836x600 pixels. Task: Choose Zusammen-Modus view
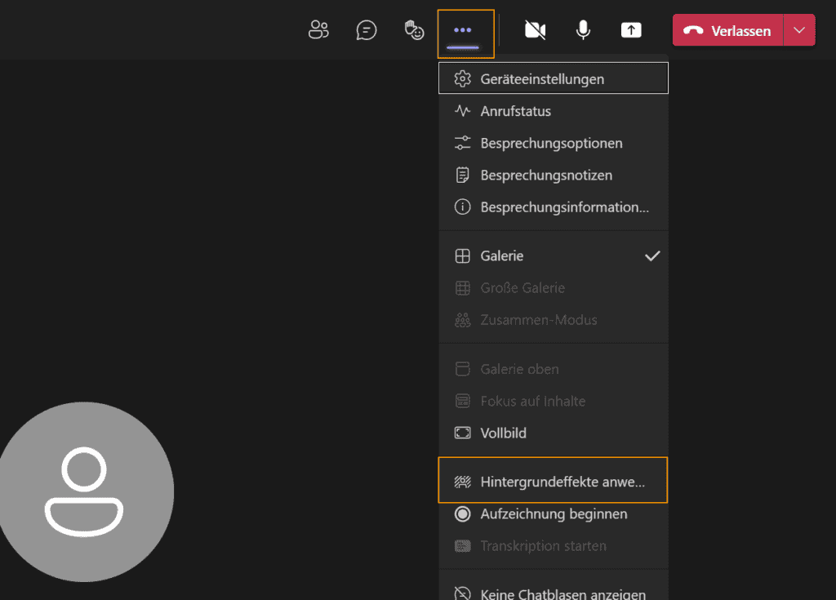[x=554, y=320]
